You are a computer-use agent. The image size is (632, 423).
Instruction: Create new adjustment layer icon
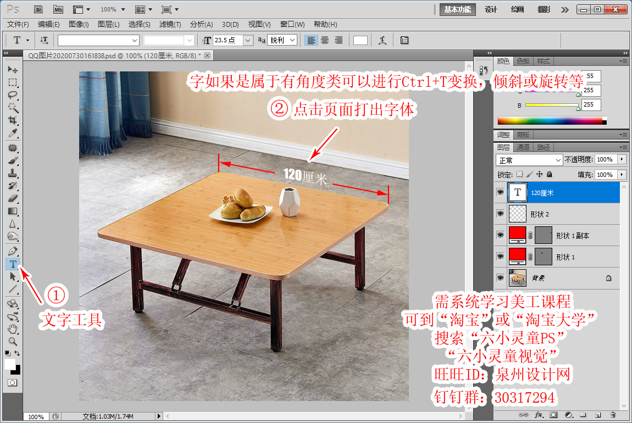[x=569, y=415]
